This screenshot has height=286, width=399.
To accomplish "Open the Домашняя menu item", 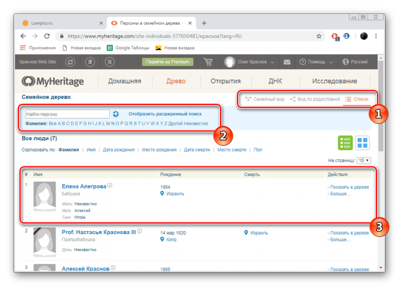I will click(124, 81).
